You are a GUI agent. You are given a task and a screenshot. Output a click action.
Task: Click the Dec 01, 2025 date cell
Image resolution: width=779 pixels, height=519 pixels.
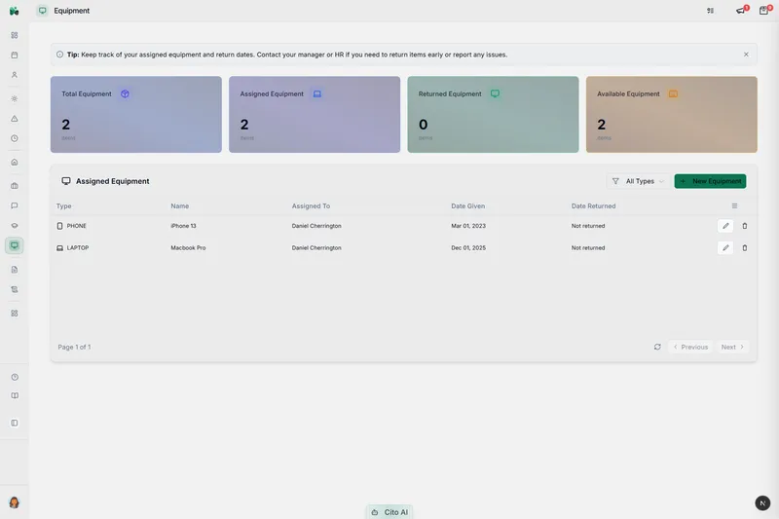pyautogui.click(x=468, y=248)
